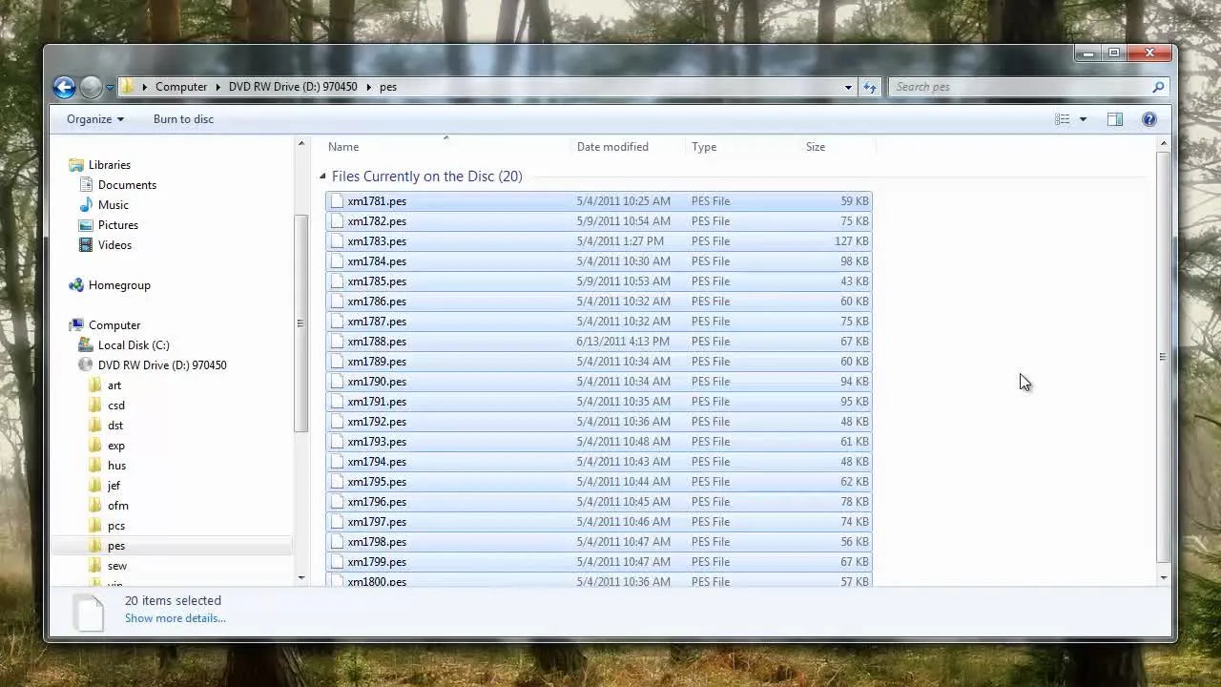Click the Back navigation arrow
Image resolution: width=1221 pixels, height=687 pixels.
[x=64, y=87]
